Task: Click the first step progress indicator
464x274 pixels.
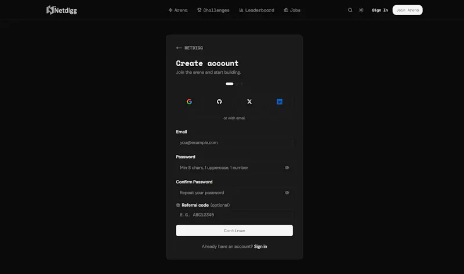Action: (229, 84)
